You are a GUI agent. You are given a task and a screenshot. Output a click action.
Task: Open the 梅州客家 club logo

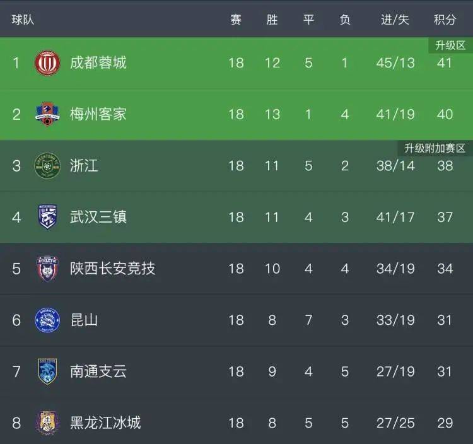coord(47,114)
